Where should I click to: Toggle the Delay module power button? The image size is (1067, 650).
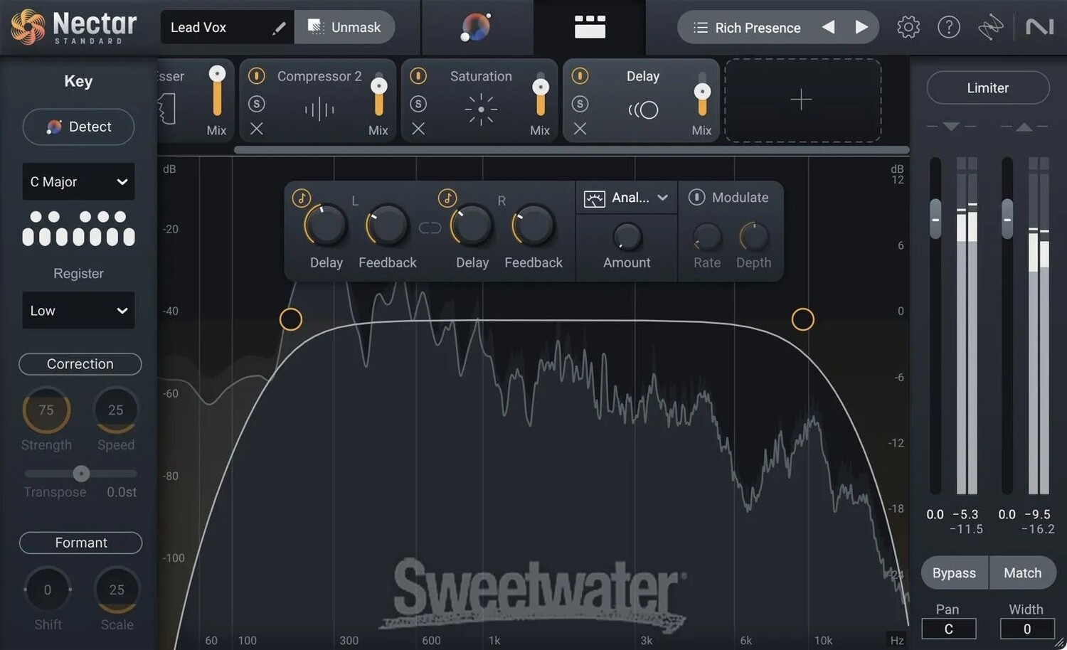[x=580, y=76]
